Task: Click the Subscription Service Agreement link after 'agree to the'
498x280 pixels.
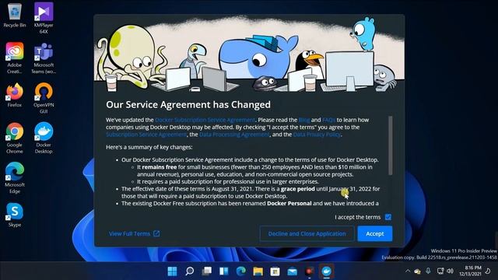Action: pyautogui.click(x=146, y=135)
